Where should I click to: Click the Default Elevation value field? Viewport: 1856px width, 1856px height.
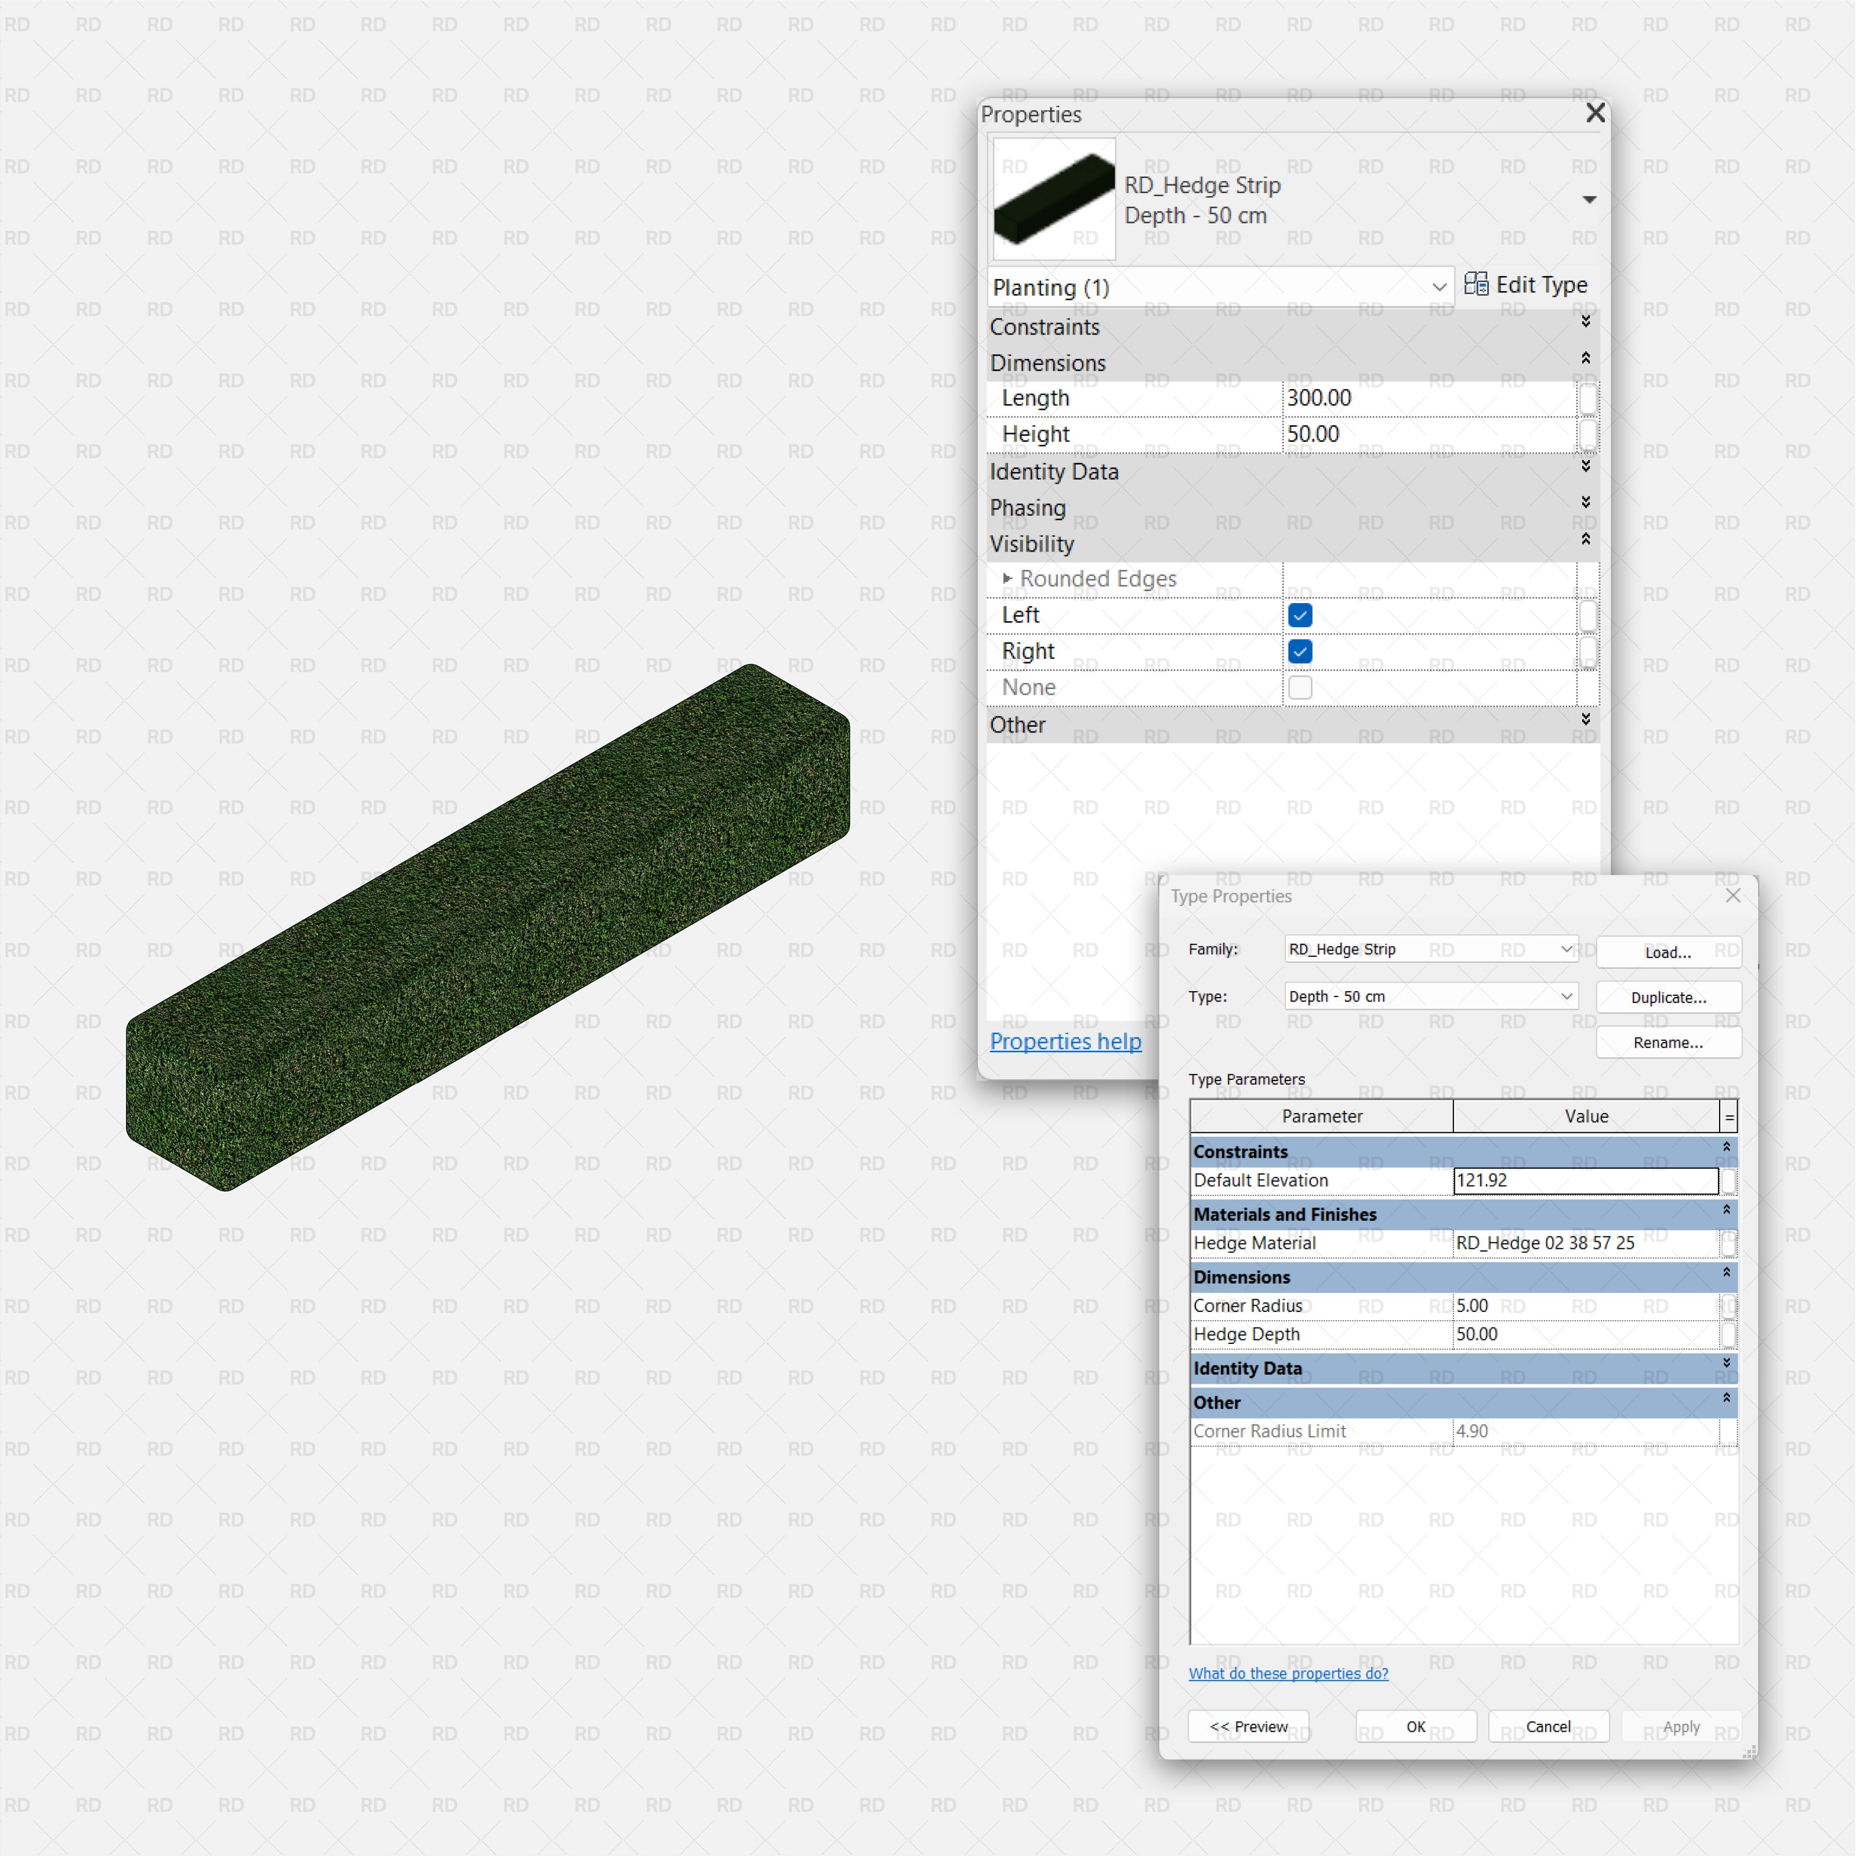(x=1584, y=1181)
